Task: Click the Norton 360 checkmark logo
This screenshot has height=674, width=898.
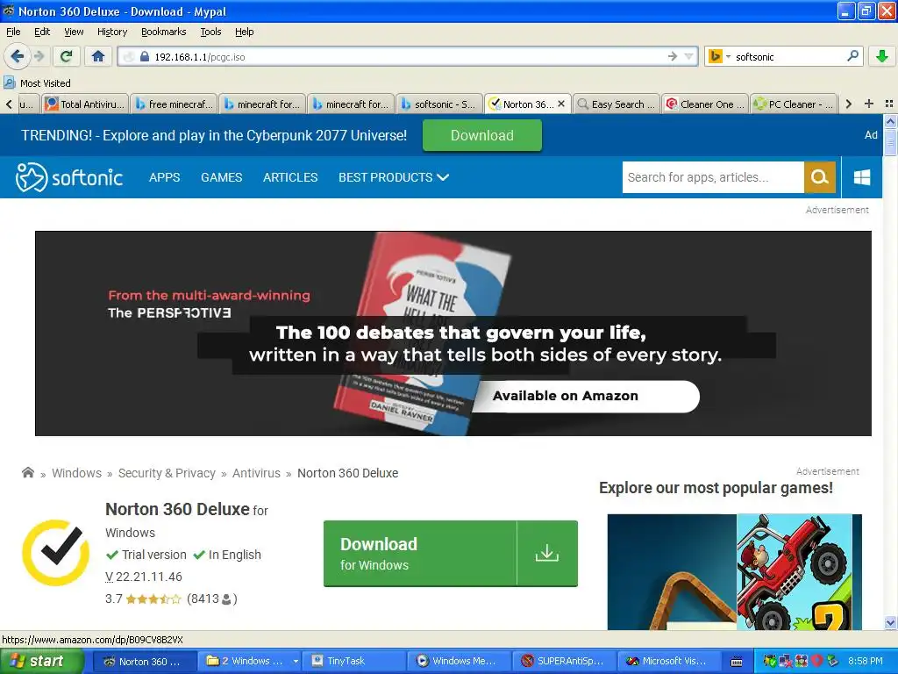Action: pos(55,553)
